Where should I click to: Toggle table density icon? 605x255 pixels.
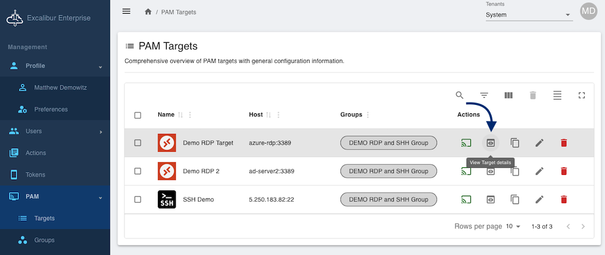557,95
